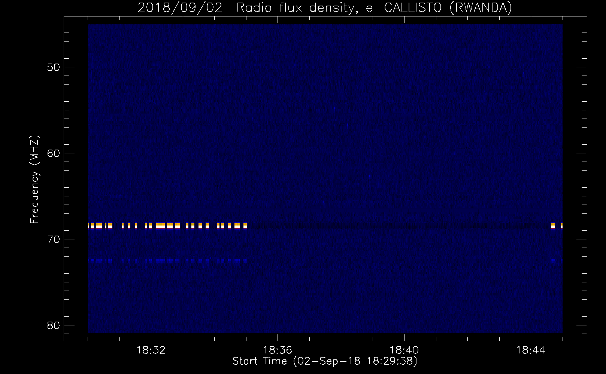This screenshot has height=374, width=606.
Task: Click the 'Frequency (MHZ)' y-axis label
Action: (34, 180)
